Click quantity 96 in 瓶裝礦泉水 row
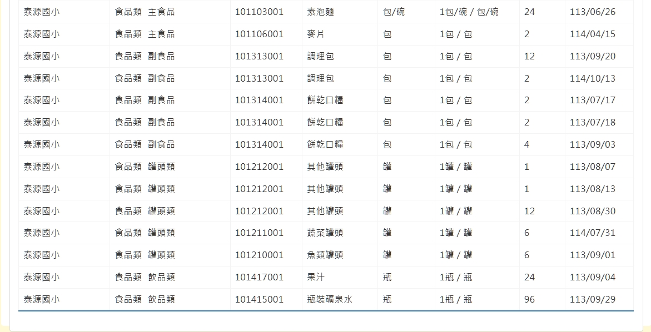 [x=529, y=299]
